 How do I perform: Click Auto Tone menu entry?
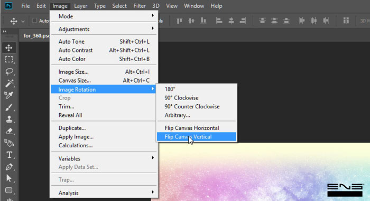click(x=104, y=42)
